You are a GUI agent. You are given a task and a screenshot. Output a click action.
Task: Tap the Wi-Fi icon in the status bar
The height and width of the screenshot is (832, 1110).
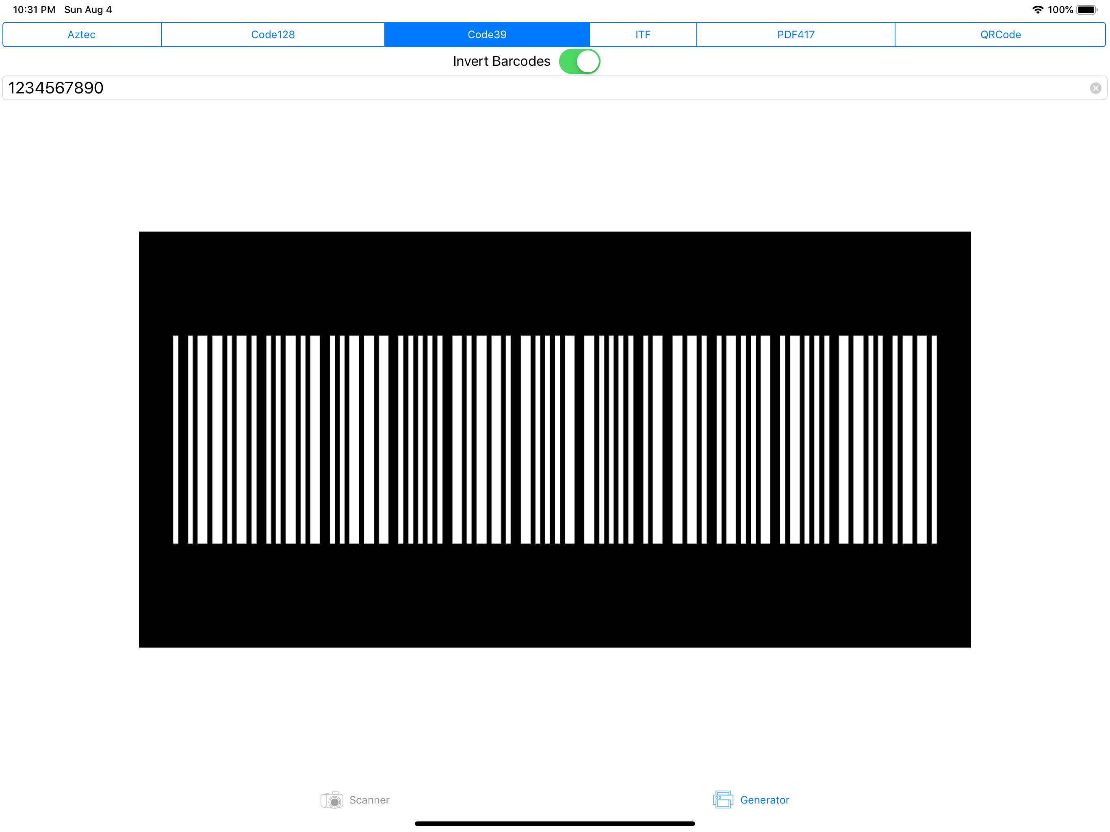[1038, 9]
